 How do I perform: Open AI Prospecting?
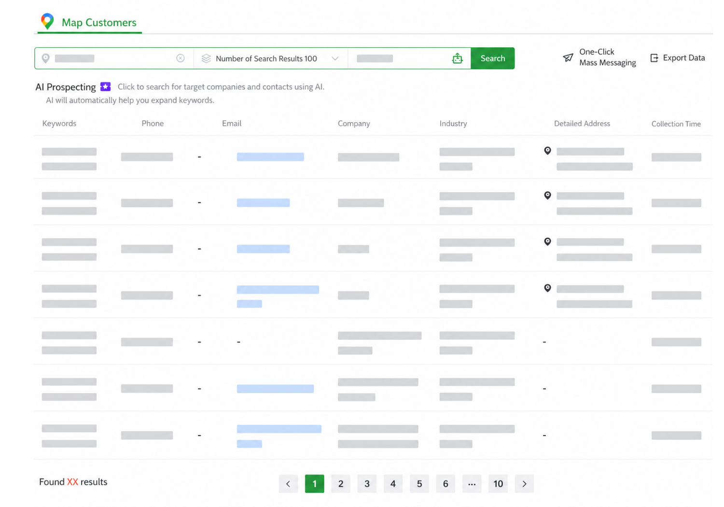click(x=66, y=87)
